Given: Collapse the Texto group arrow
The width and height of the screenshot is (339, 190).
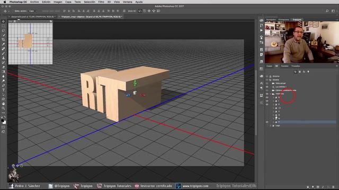Looking at the screenshot, I should coord(271,94).
